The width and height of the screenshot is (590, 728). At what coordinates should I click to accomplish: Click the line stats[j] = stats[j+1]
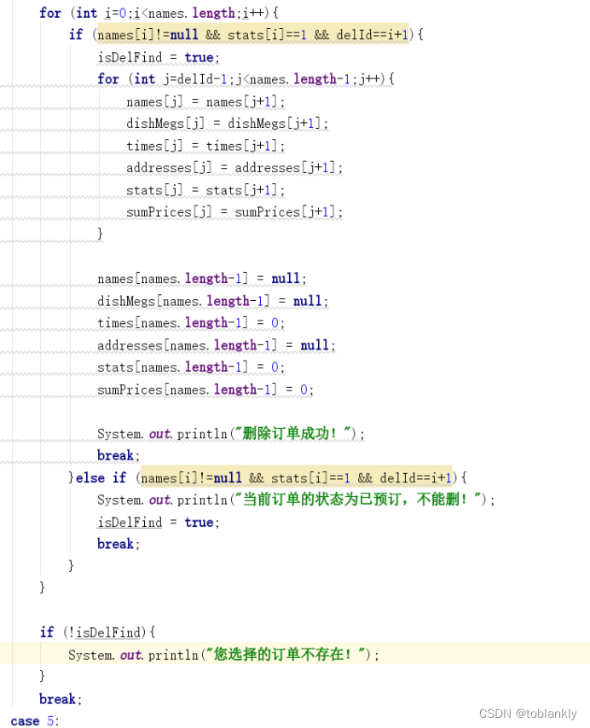pos(205,190)
